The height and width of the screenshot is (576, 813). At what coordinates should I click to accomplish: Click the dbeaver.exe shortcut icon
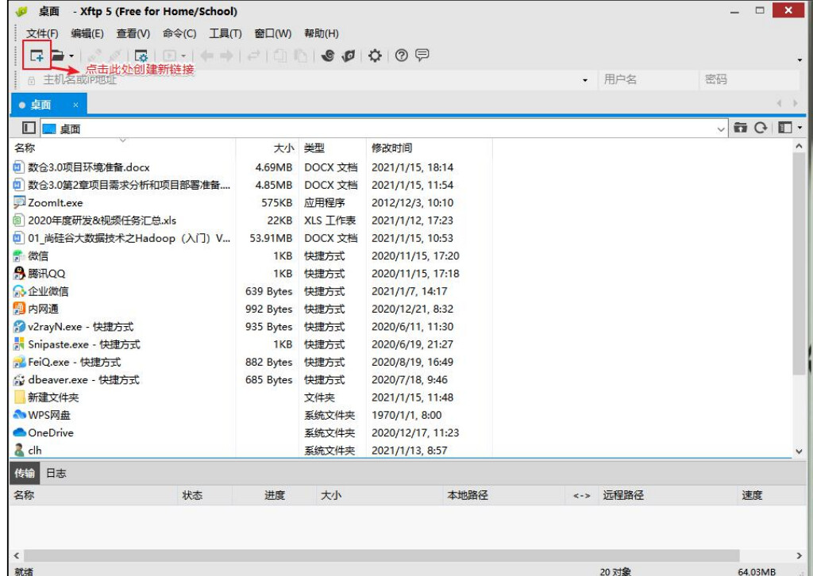coord(19,380)
